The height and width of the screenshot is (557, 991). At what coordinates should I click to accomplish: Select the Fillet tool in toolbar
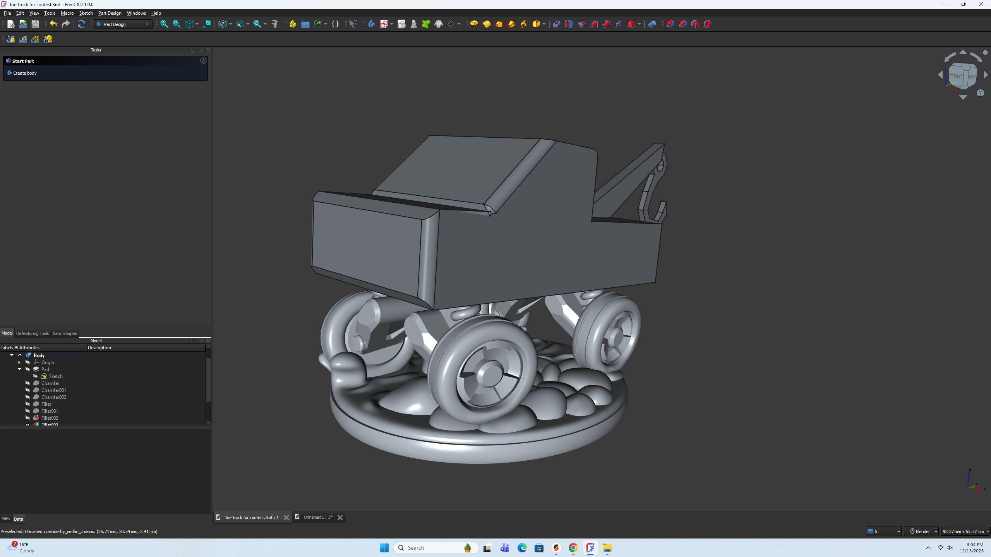670,24
